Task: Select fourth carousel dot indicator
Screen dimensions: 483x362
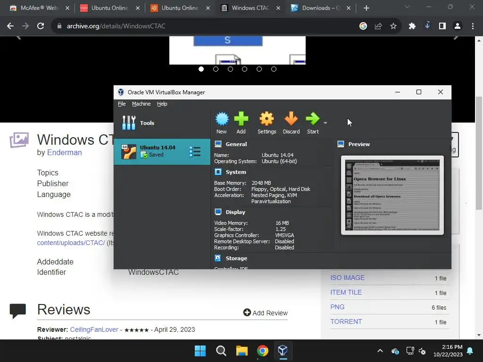Action: (245, 69)
